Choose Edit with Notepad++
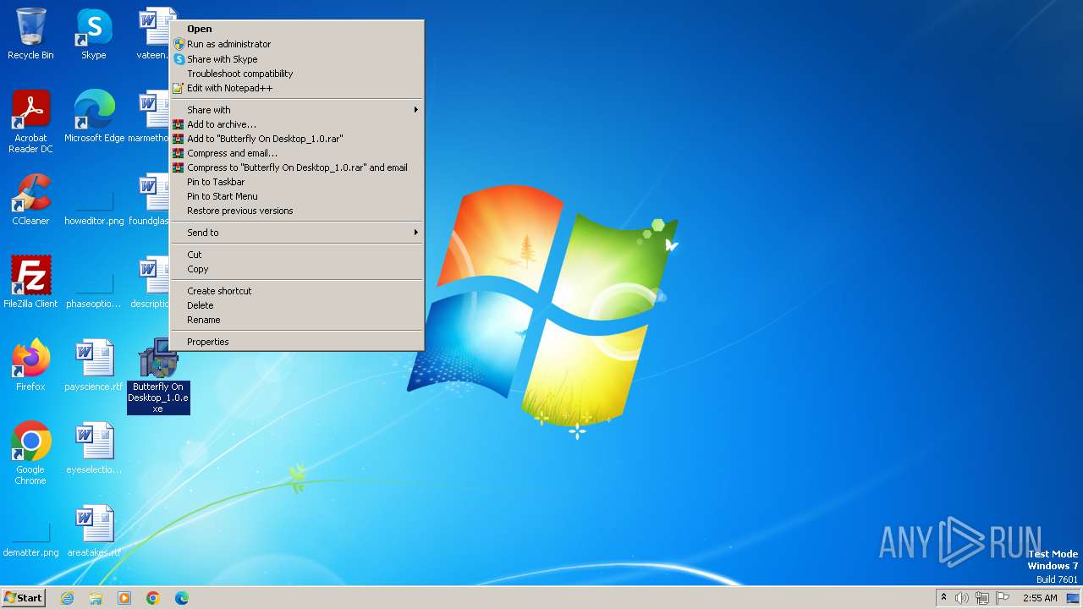Image resolution: width=1083 pixels, height=609 pixels. click(x=297, y=88)
